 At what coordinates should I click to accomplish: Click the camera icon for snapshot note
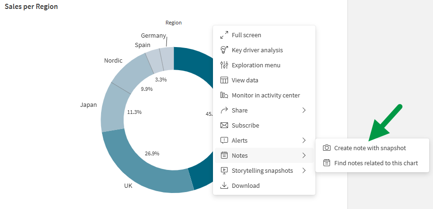pyautogui.click(x=327, y=148)
